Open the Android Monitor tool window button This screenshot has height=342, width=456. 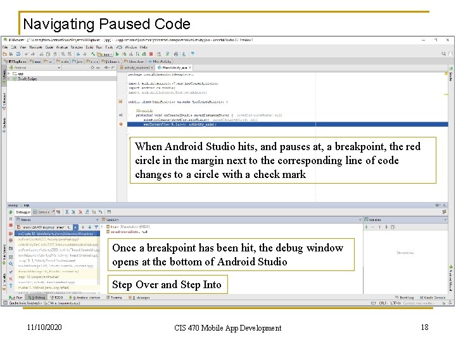click(84, 298)
